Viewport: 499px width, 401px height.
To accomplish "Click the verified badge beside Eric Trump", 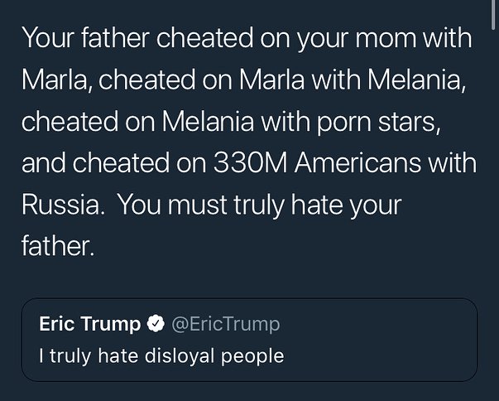I will click(x=155, y=324).
